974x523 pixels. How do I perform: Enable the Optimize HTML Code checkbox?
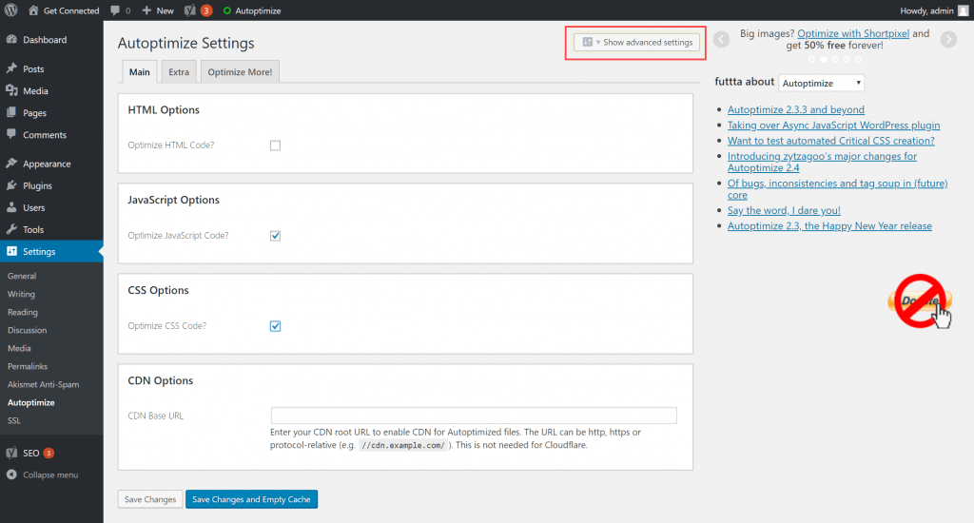275,145
